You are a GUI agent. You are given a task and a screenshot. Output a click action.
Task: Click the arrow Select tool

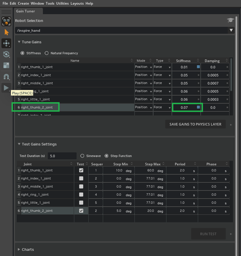[x=6, y=32]
